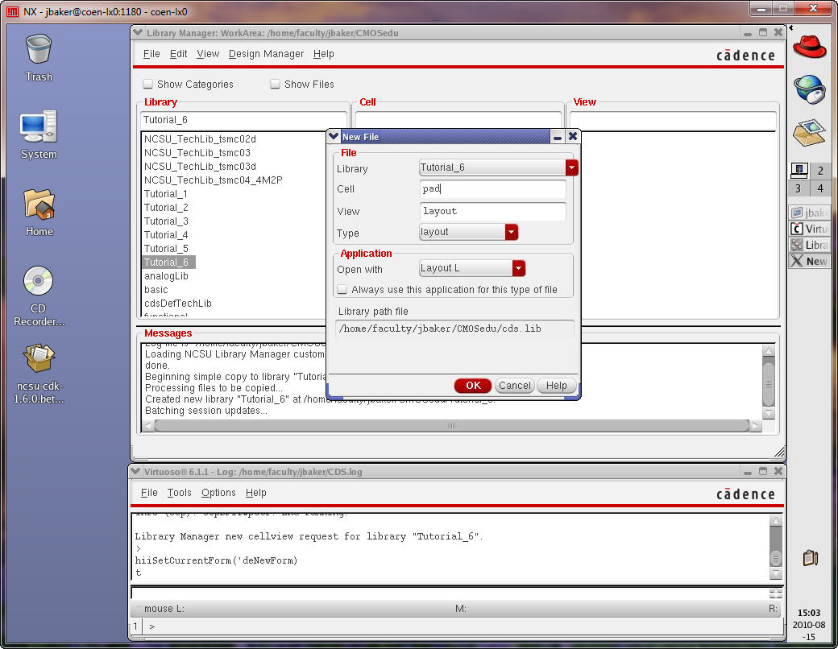The height and width of the screenshot is (649, 838).
Task: Open the Options menu in Virtuoso log
Action: [x=218, y=493]
